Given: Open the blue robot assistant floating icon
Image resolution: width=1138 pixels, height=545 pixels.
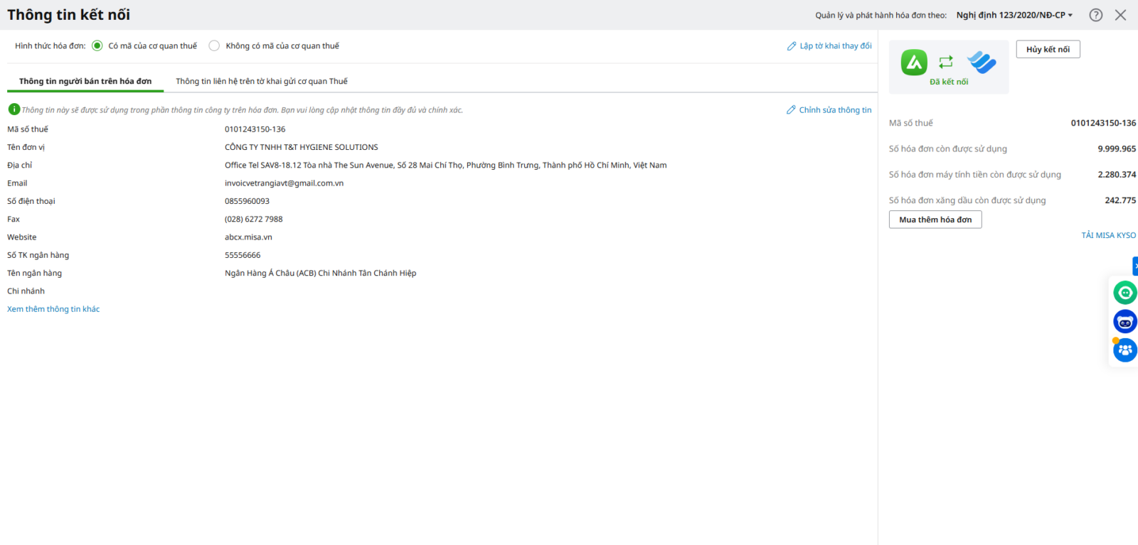Looking at the screenshot, I should pos(1124,322).
